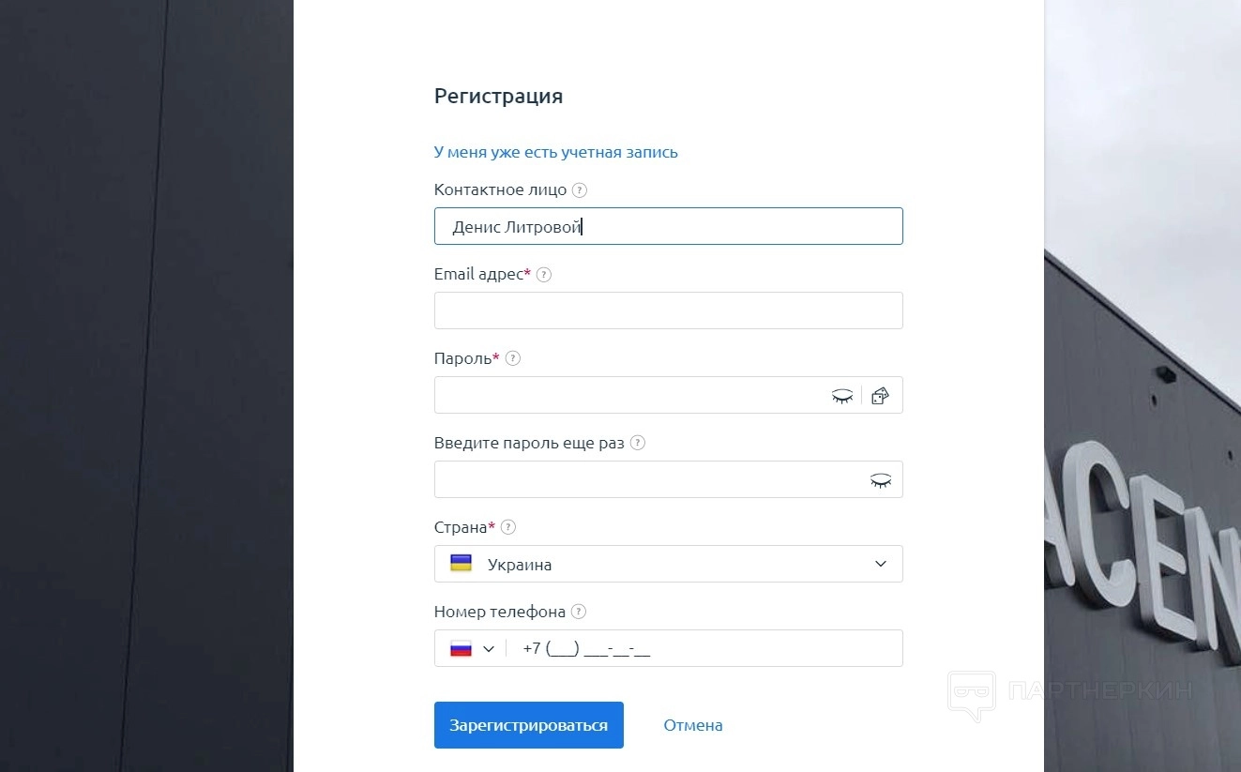Toggle visibility of repeated password field

point(880,480)
